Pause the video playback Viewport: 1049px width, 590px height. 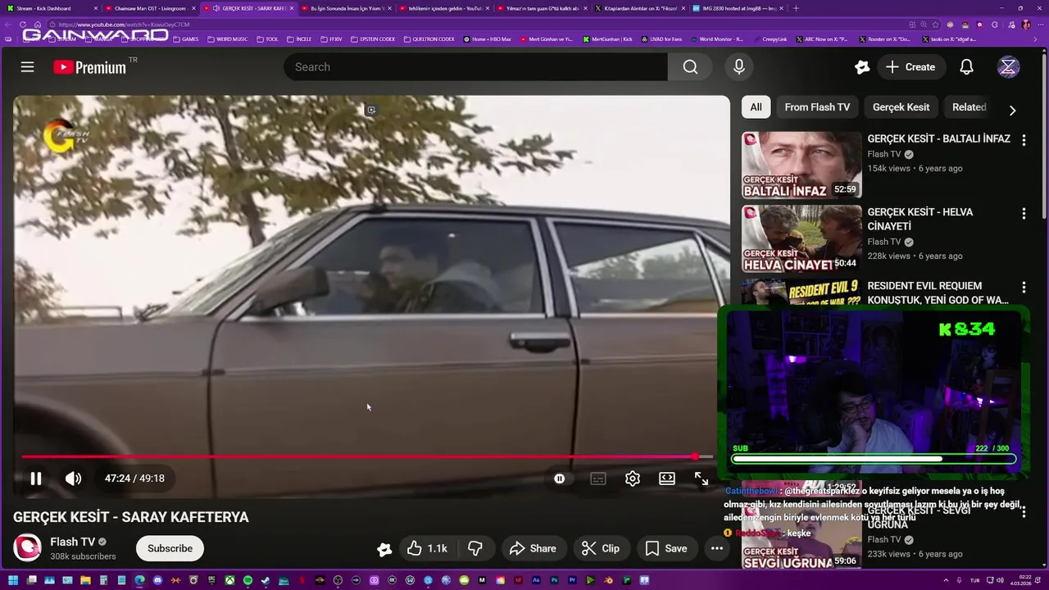pos(36,479)
